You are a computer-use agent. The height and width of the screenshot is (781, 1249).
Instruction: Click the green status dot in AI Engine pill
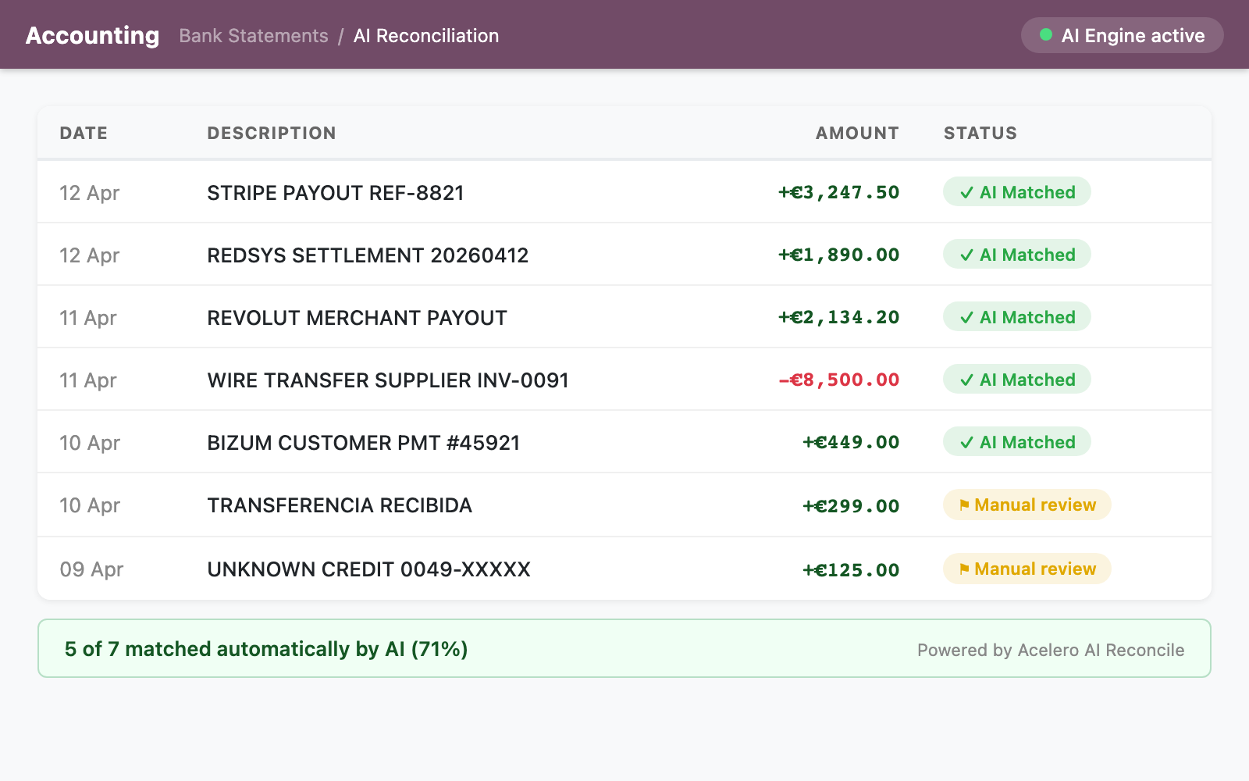[1047, 34]
